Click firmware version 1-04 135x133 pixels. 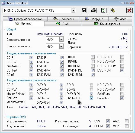(x=125, y=34)
